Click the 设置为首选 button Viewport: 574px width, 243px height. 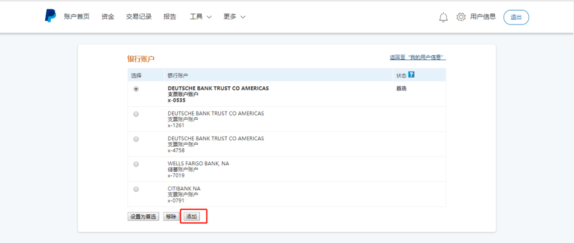click(x=143, y=216)
